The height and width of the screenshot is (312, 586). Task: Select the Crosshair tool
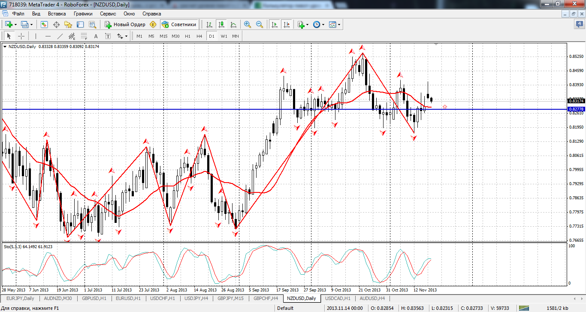click(21, 36)
